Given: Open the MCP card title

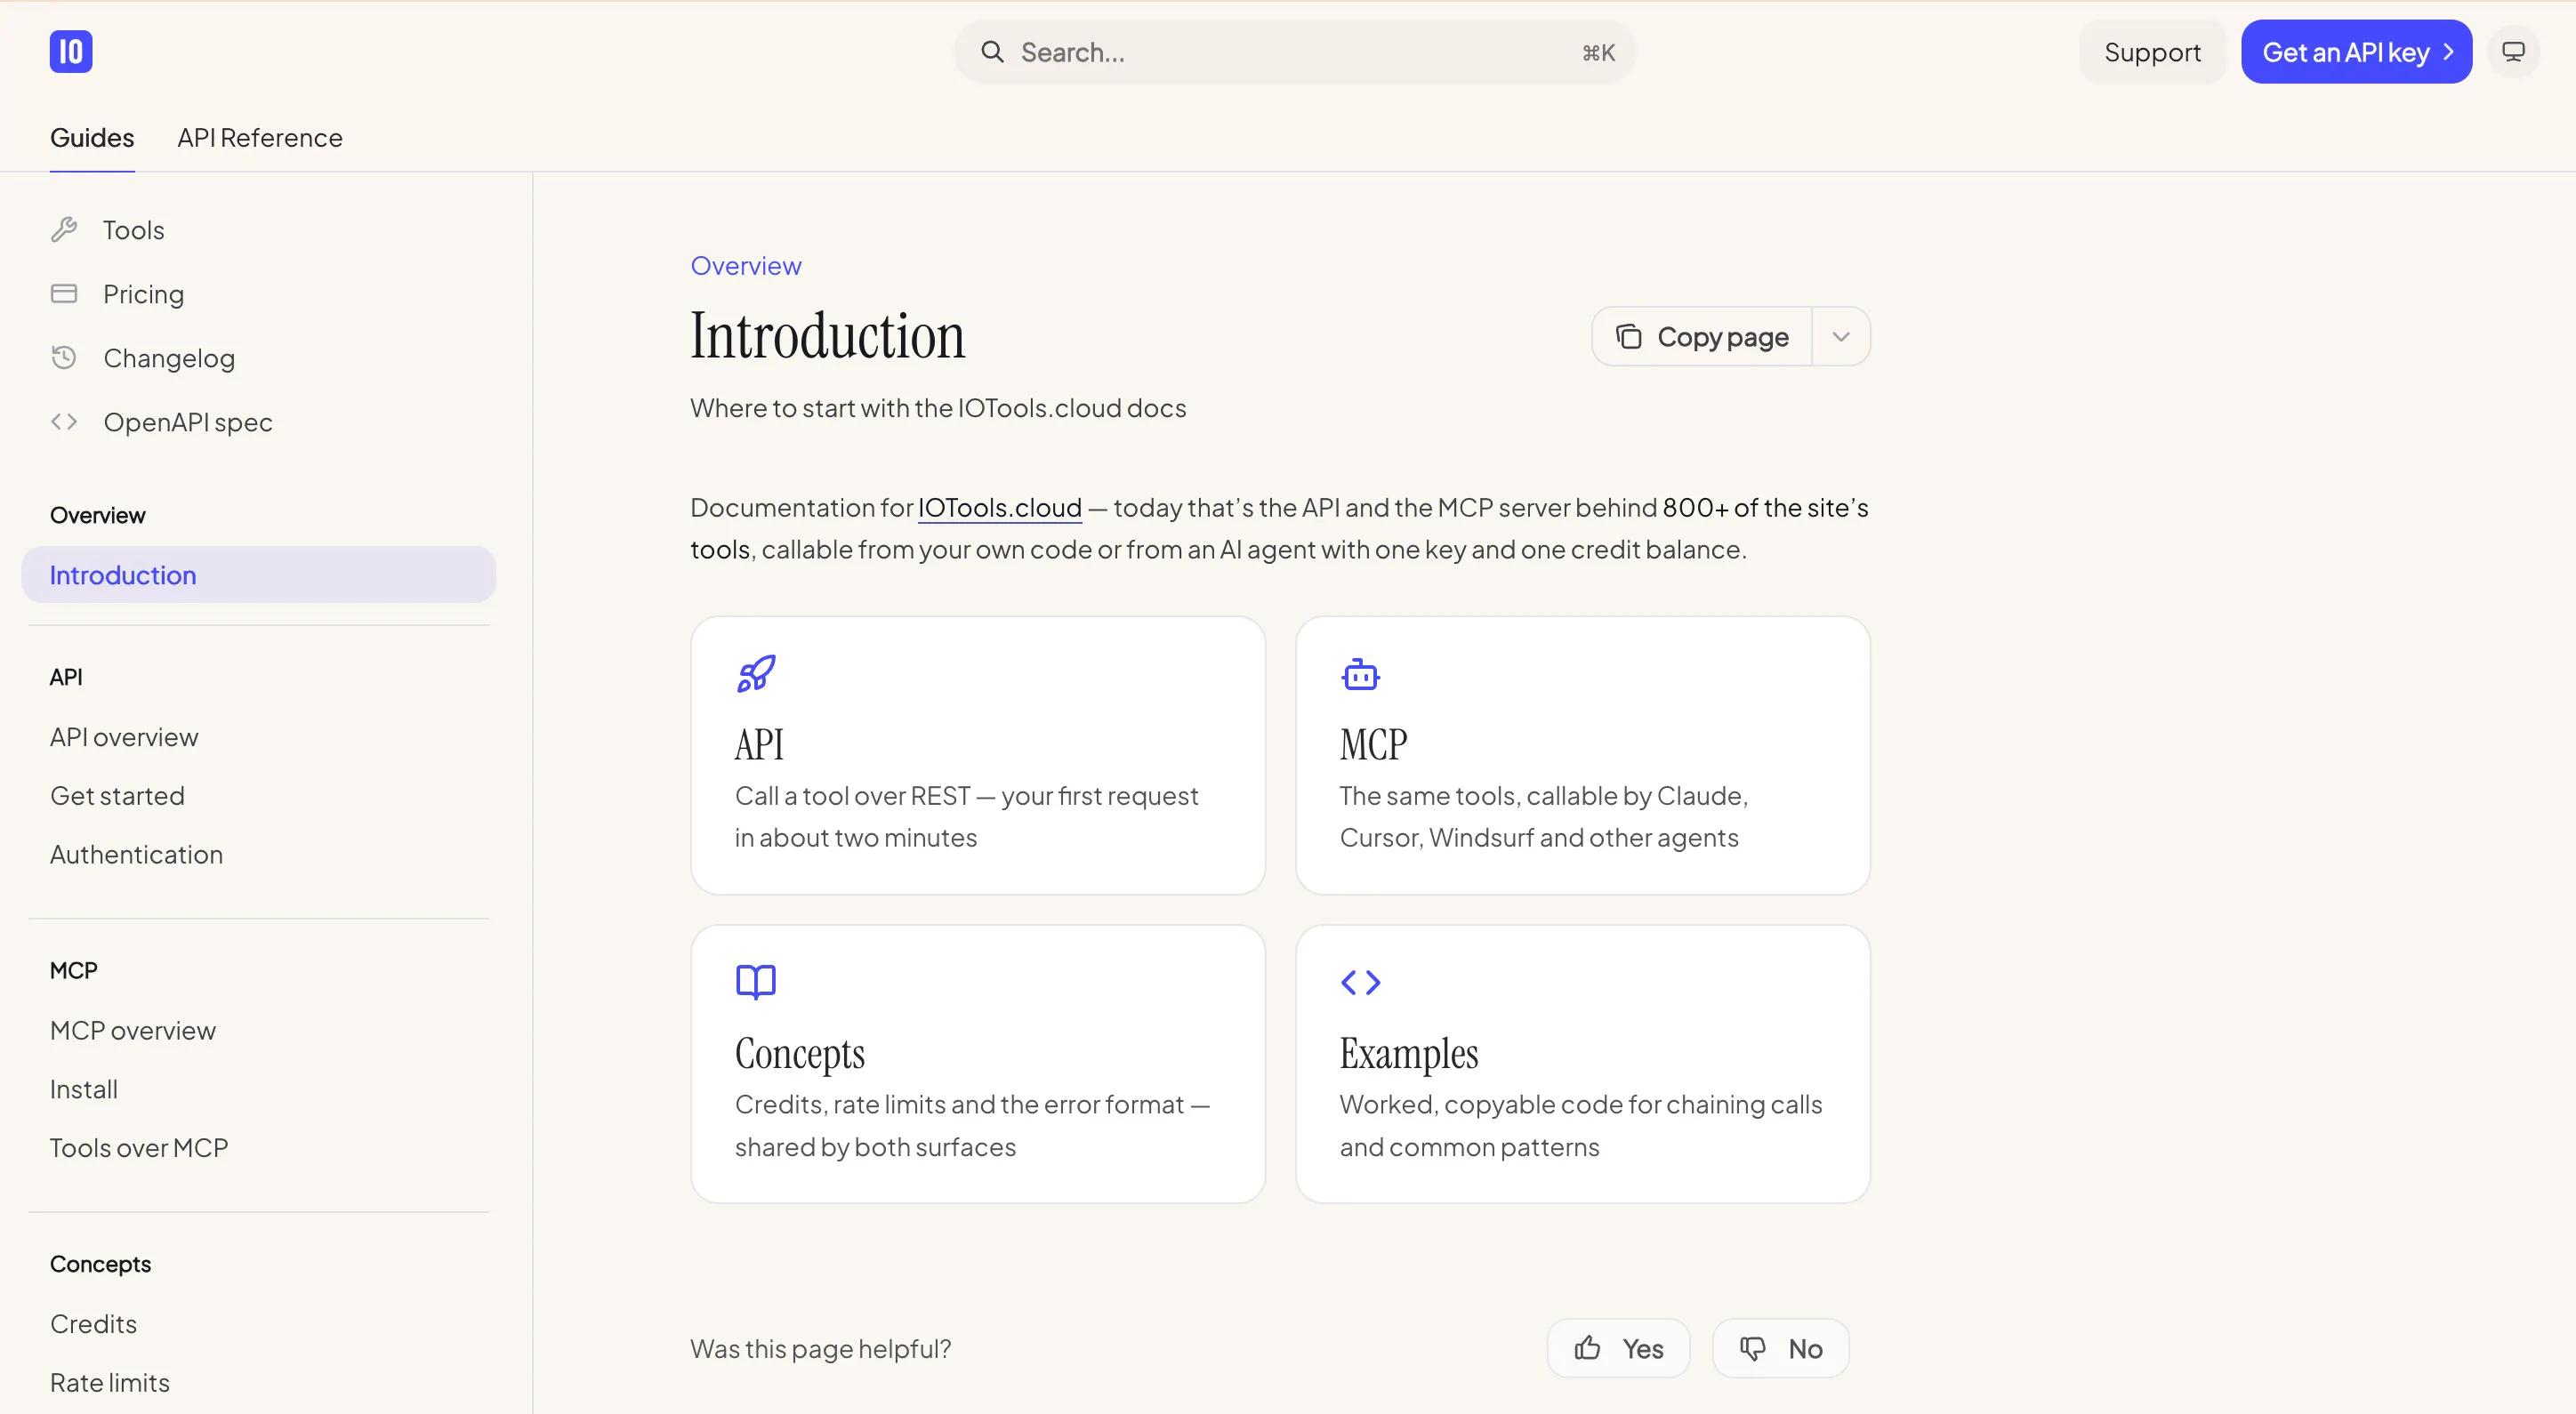Looking at the screenshot, I should pos(1373,745).
